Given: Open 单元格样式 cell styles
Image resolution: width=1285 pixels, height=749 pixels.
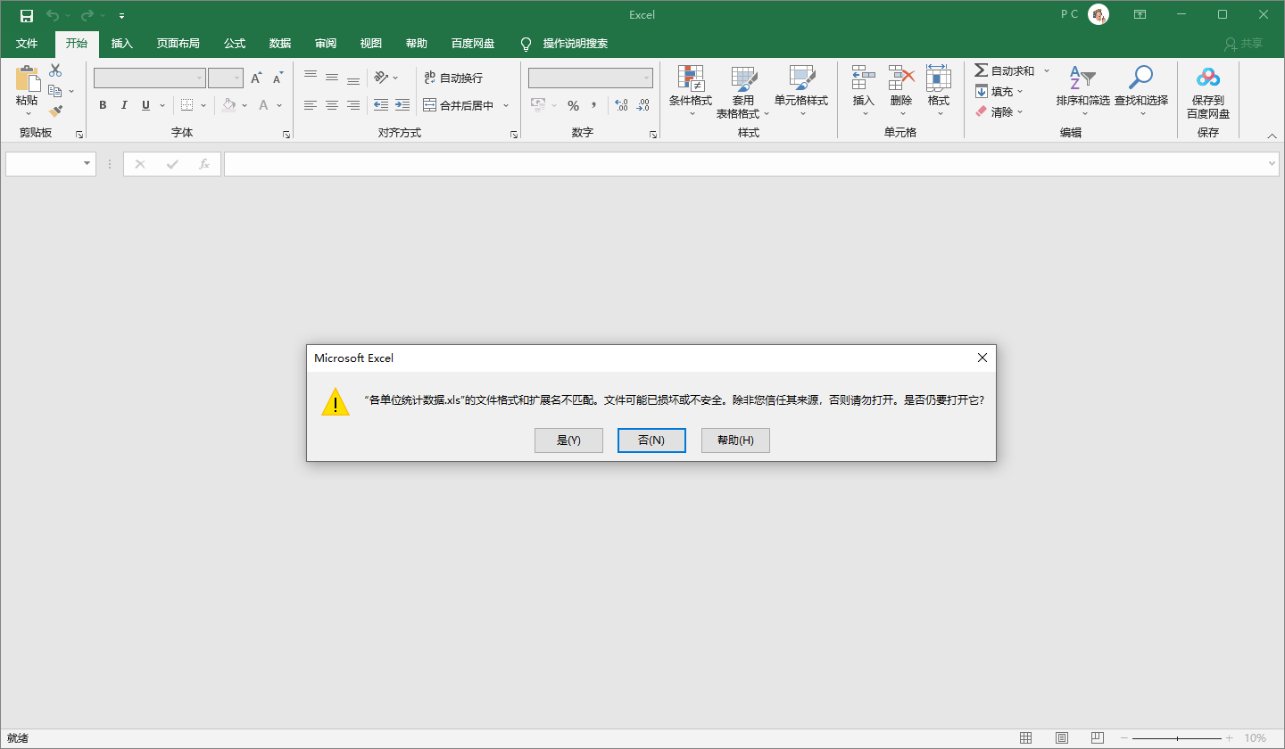Looking at the screenshot, I should pyautogui.click(x=801, y=91).
